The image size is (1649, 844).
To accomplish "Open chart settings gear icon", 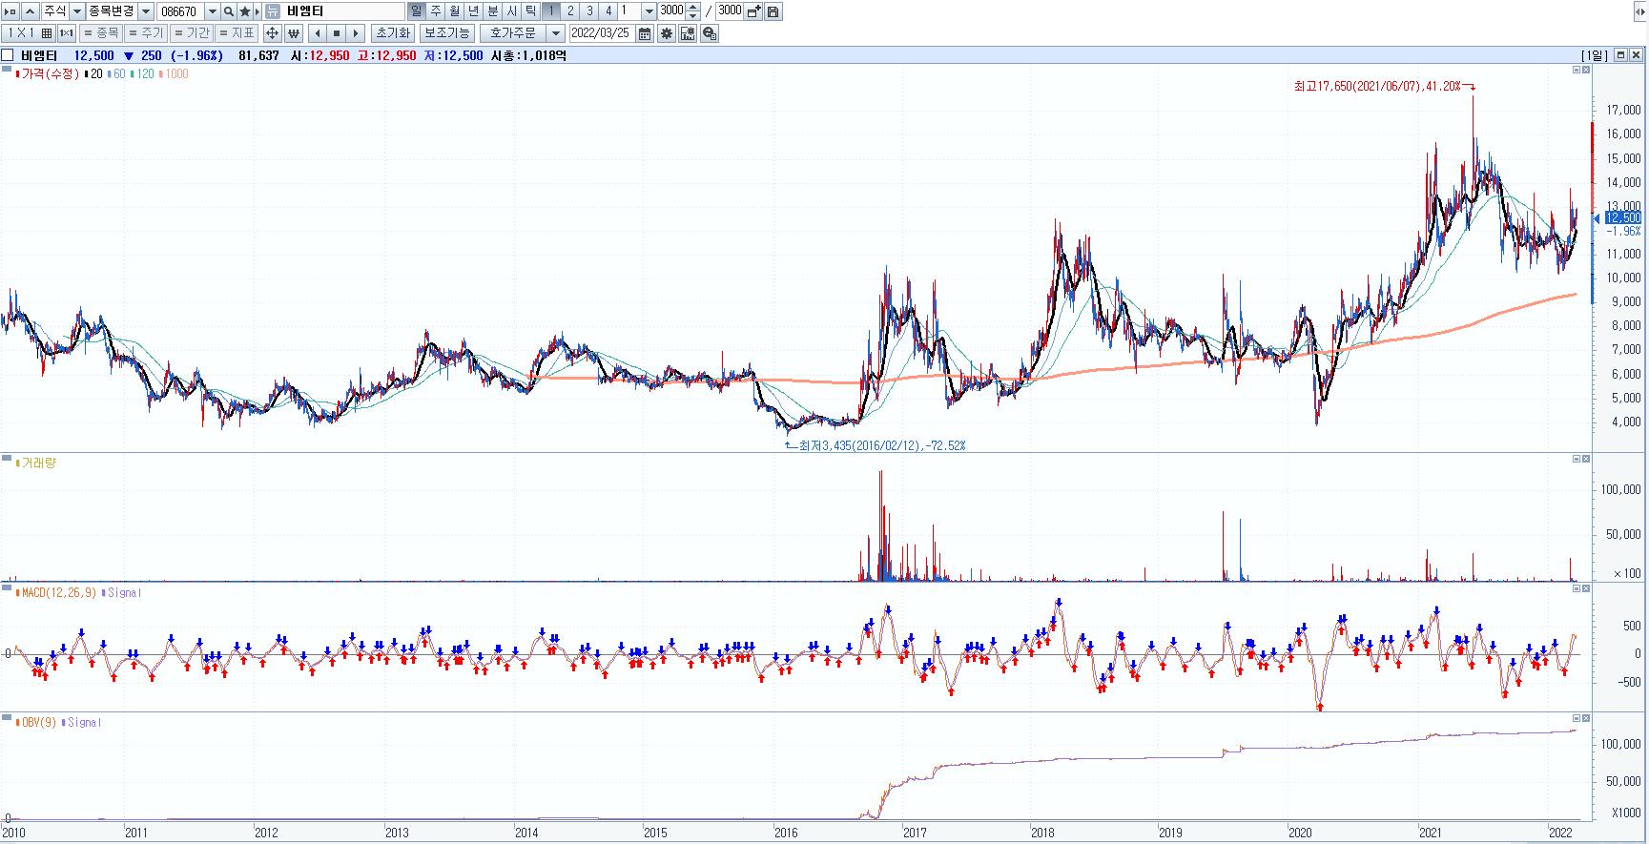I will 667,33.
